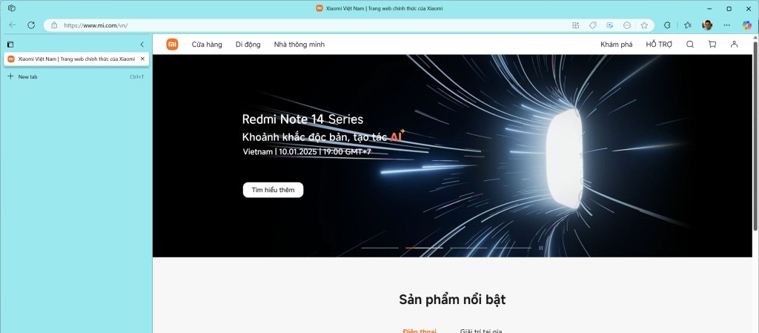The height and width of the screenshot is (333, 759).
Task: Open a New tab from the sidebar
Action: [76, 76]
